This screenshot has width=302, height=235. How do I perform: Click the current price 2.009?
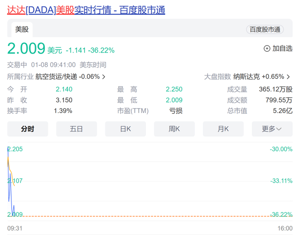point(26,48)
